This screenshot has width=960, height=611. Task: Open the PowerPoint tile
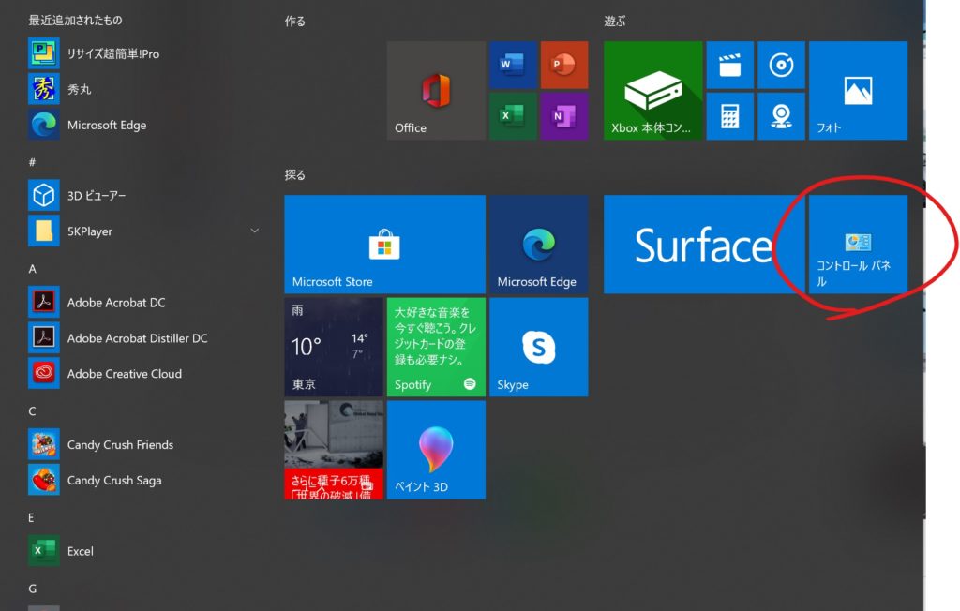564,65
